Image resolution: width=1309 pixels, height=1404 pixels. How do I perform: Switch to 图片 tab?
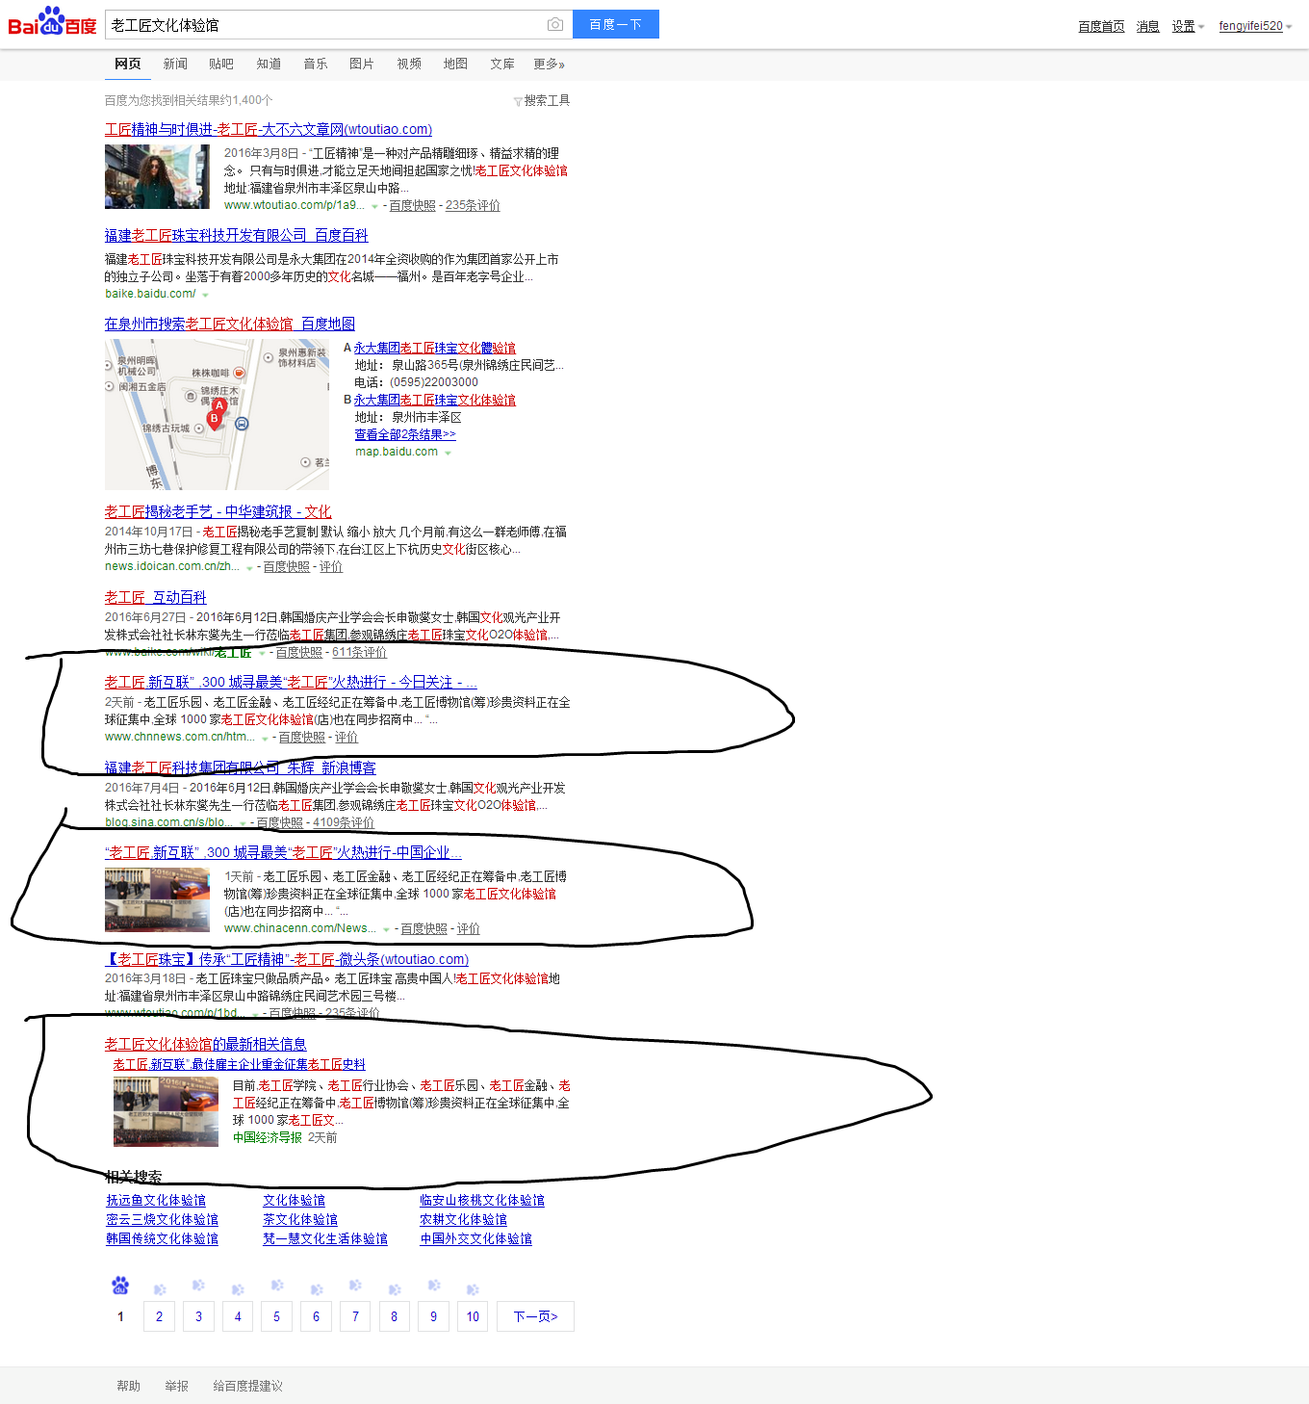tap(362, 64)
